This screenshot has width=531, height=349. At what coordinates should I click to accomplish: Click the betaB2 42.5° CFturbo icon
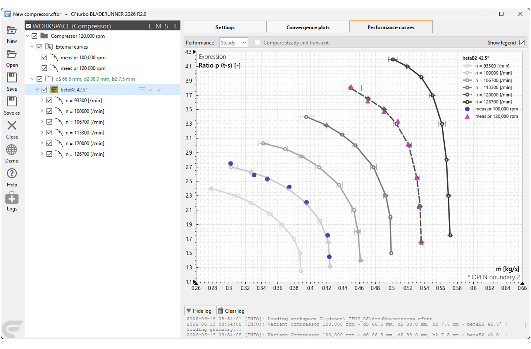54,90
